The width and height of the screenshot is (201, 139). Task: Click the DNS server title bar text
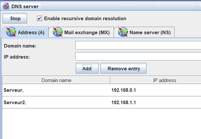click(x=25, y=6)
